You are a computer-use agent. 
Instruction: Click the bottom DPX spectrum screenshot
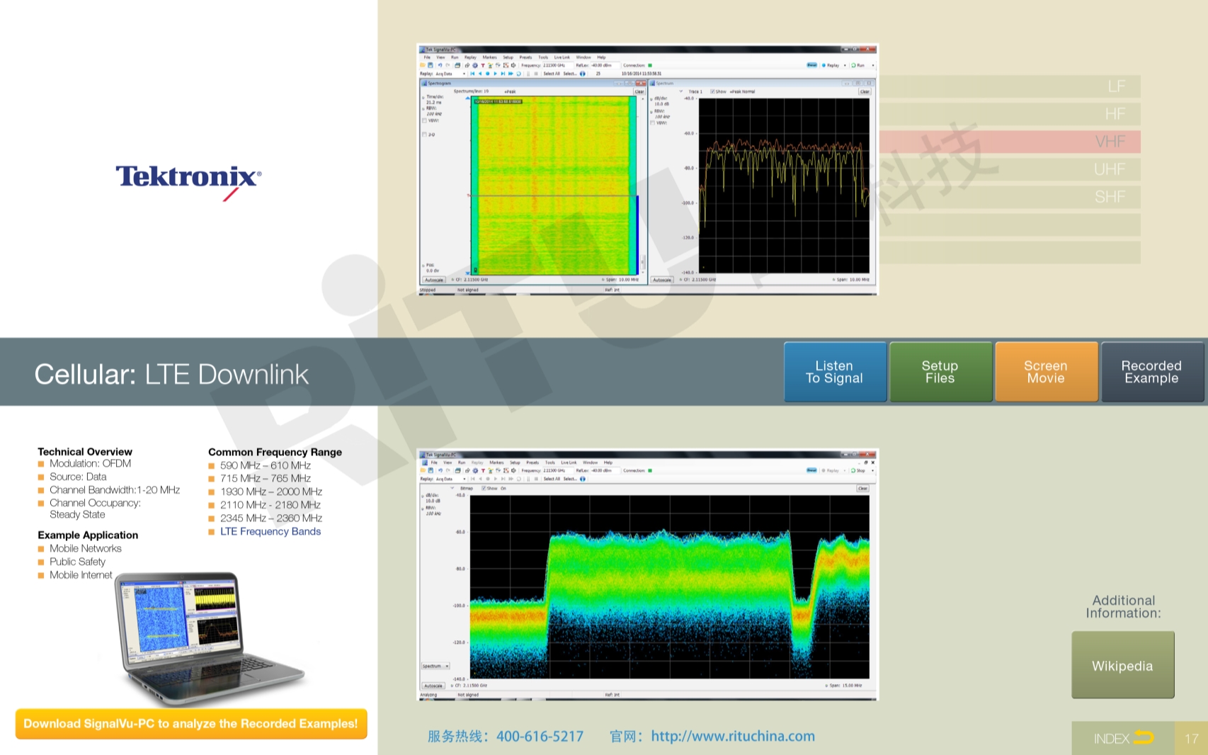click(x=646, y=575)
